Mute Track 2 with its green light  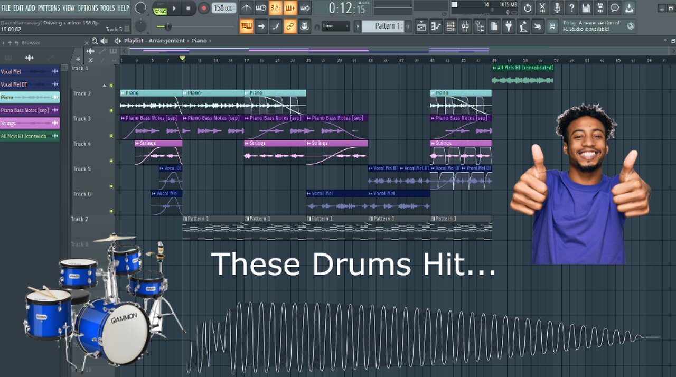point(111,111)
